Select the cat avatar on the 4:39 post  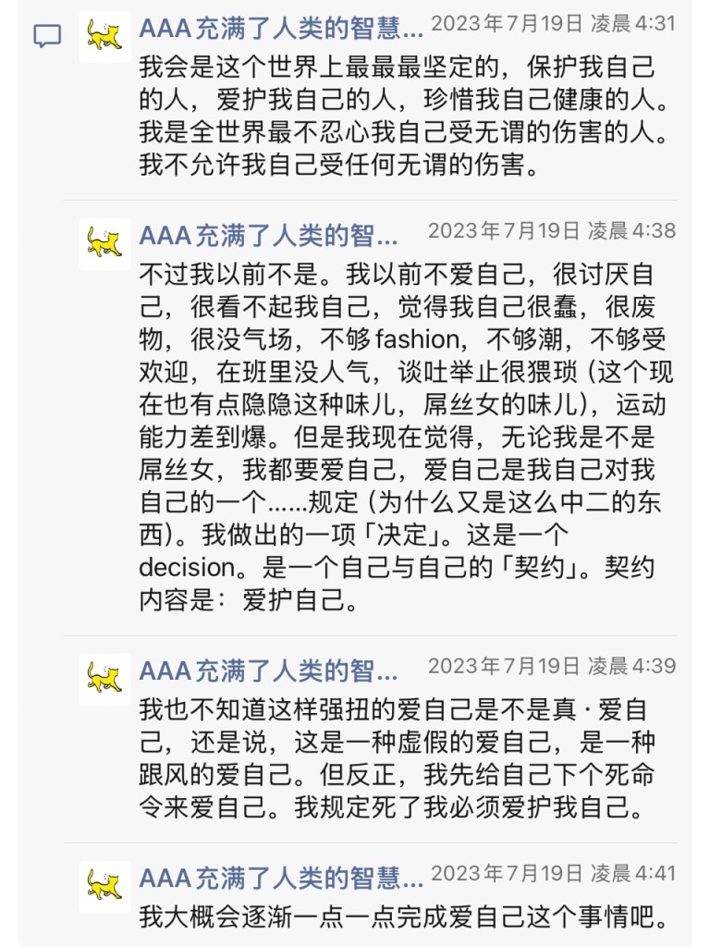[105, 680]
